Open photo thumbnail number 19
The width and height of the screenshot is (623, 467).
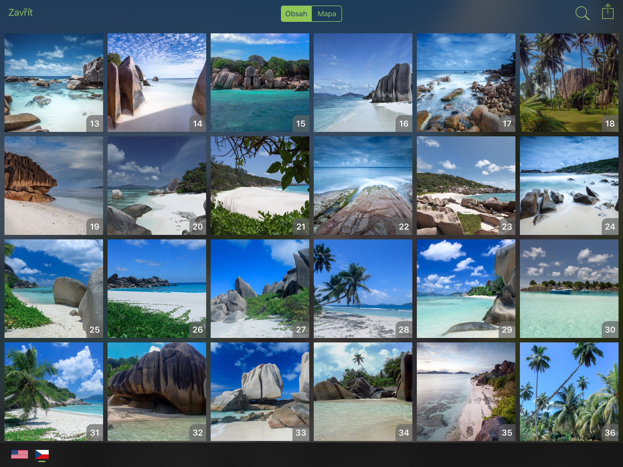point(54,186)
